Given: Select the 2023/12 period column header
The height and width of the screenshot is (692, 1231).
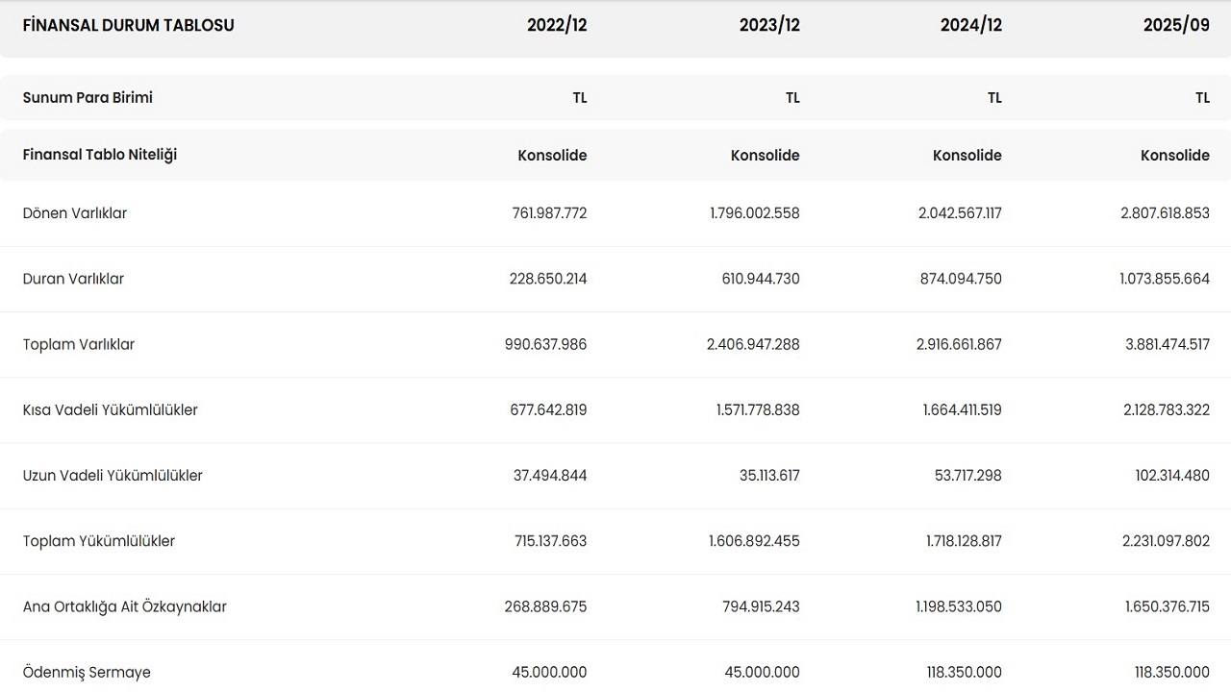Looking at the screenshot, I should [768, 26].
